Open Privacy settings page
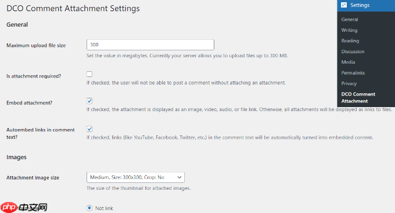Image resolution: width=395 pixels, height=213 pixels. 349,83
